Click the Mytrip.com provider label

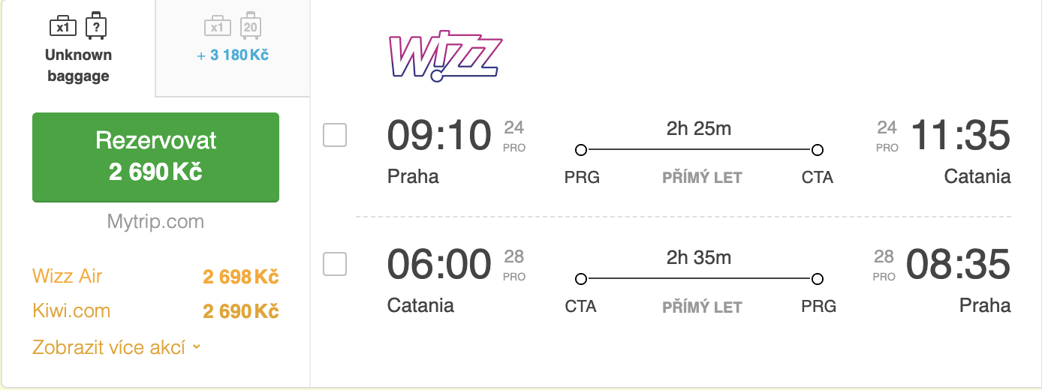click(x=155, y=222)
